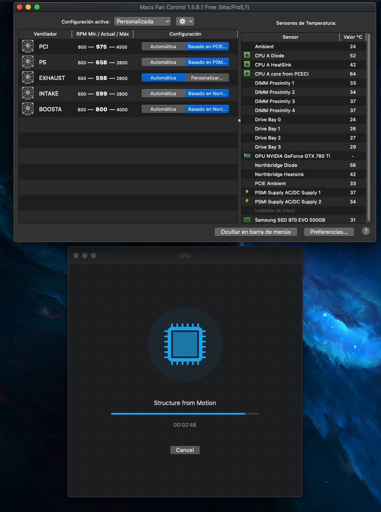Click the PS fan 658 RPM value
The height and width of the screenshot is (512, 381).
tap(101, 62)
